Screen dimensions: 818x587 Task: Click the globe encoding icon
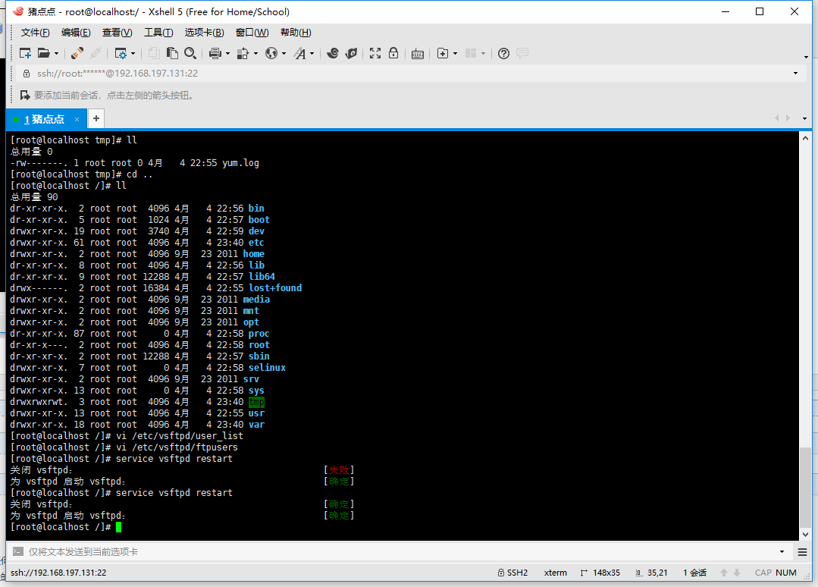(271, 53)
